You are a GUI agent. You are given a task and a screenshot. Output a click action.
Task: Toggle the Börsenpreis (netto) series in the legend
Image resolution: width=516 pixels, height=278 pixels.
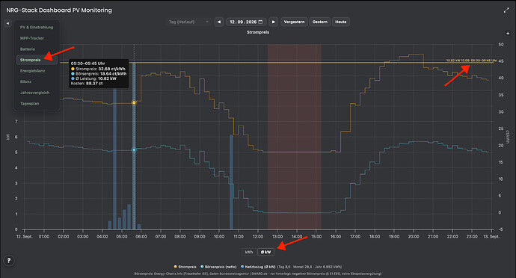pyautogui.click(x=218, y=267)
